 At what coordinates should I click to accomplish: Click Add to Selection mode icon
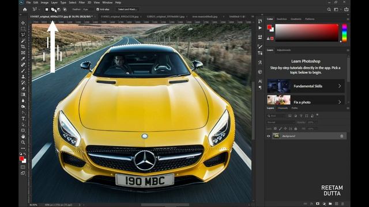pos(52,9)
